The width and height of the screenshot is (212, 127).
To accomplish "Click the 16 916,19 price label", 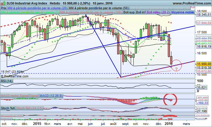I will 204,47.
